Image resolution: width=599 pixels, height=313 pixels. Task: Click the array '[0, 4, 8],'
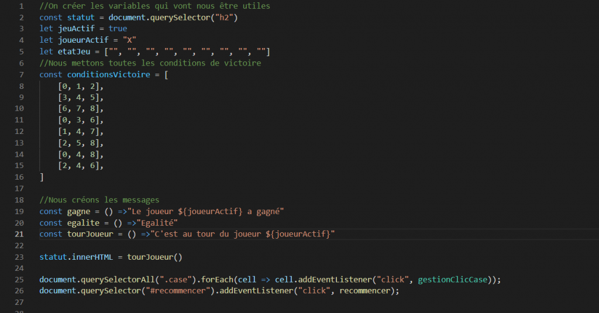[81, 154]
